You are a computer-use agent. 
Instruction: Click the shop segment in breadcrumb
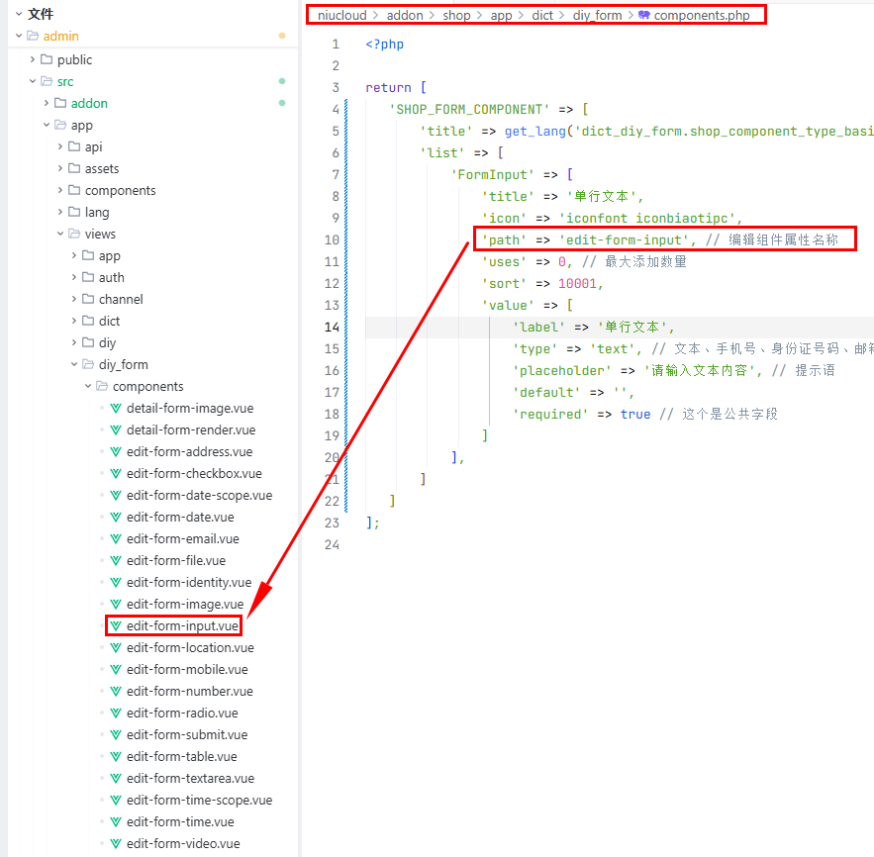(x=456, y=16)
